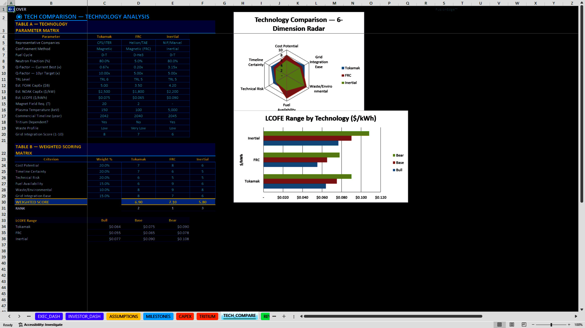Select the NIF/Marvel cell
Screen dimensions: 585x328
tap(172, 43)
